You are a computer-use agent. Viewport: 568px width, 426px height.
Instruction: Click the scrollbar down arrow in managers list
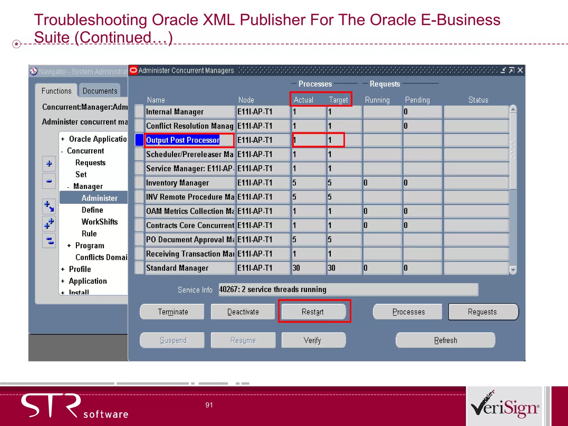coord(513,270)
